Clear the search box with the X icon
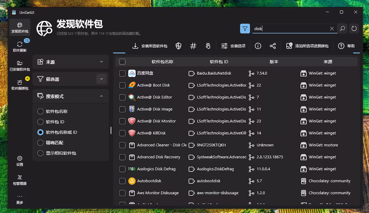The image size is (369, 213). [x=332, y=28]
